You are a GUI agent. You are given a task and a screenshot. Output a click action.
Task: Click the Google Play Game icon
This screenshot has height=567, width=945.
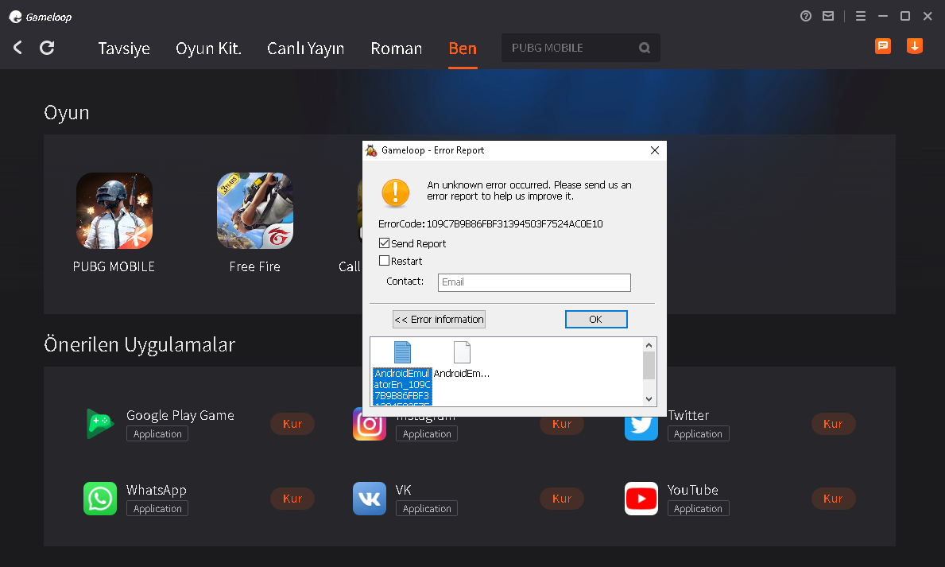(x=100, y=423)
